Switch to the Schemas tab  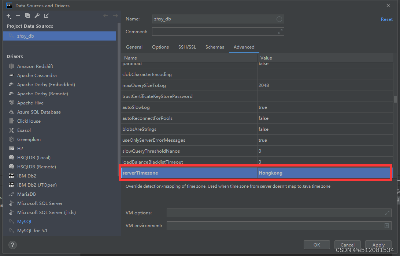coord(215,47)
